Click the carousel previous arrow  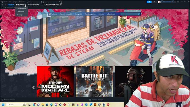pyautogui.click(x=34, y=87)
